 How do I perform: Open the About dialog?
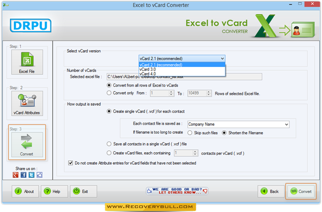[x=25, y=191]
